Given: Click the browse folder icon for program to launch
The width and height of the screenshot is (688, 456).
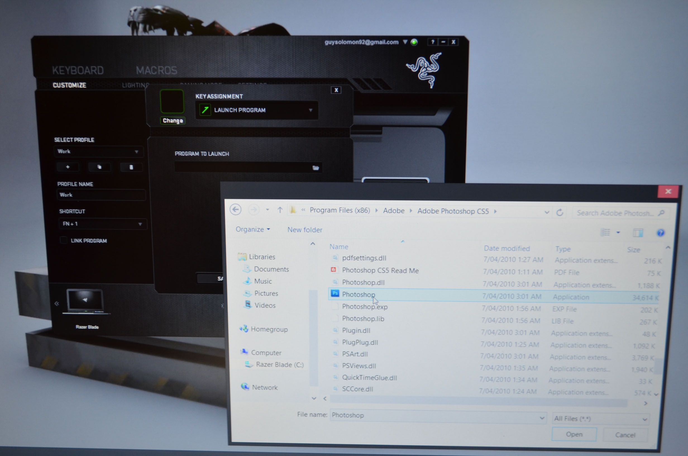Looking at the screenshot, I should [x=316, y=168].
